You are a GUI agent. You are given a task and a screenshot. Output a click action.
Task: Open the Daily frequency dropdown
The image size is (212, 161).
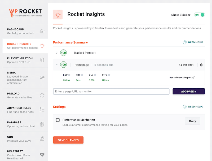193,121
